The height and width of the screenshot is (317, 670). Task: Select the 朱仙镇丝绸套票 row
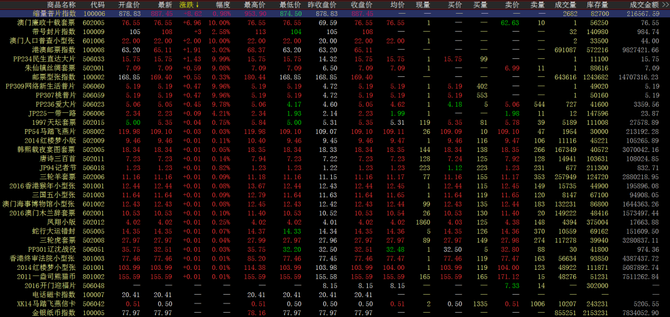pos(335,68)
